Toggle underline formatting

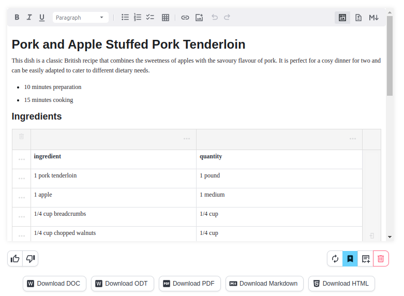click(x=42, y=18)
